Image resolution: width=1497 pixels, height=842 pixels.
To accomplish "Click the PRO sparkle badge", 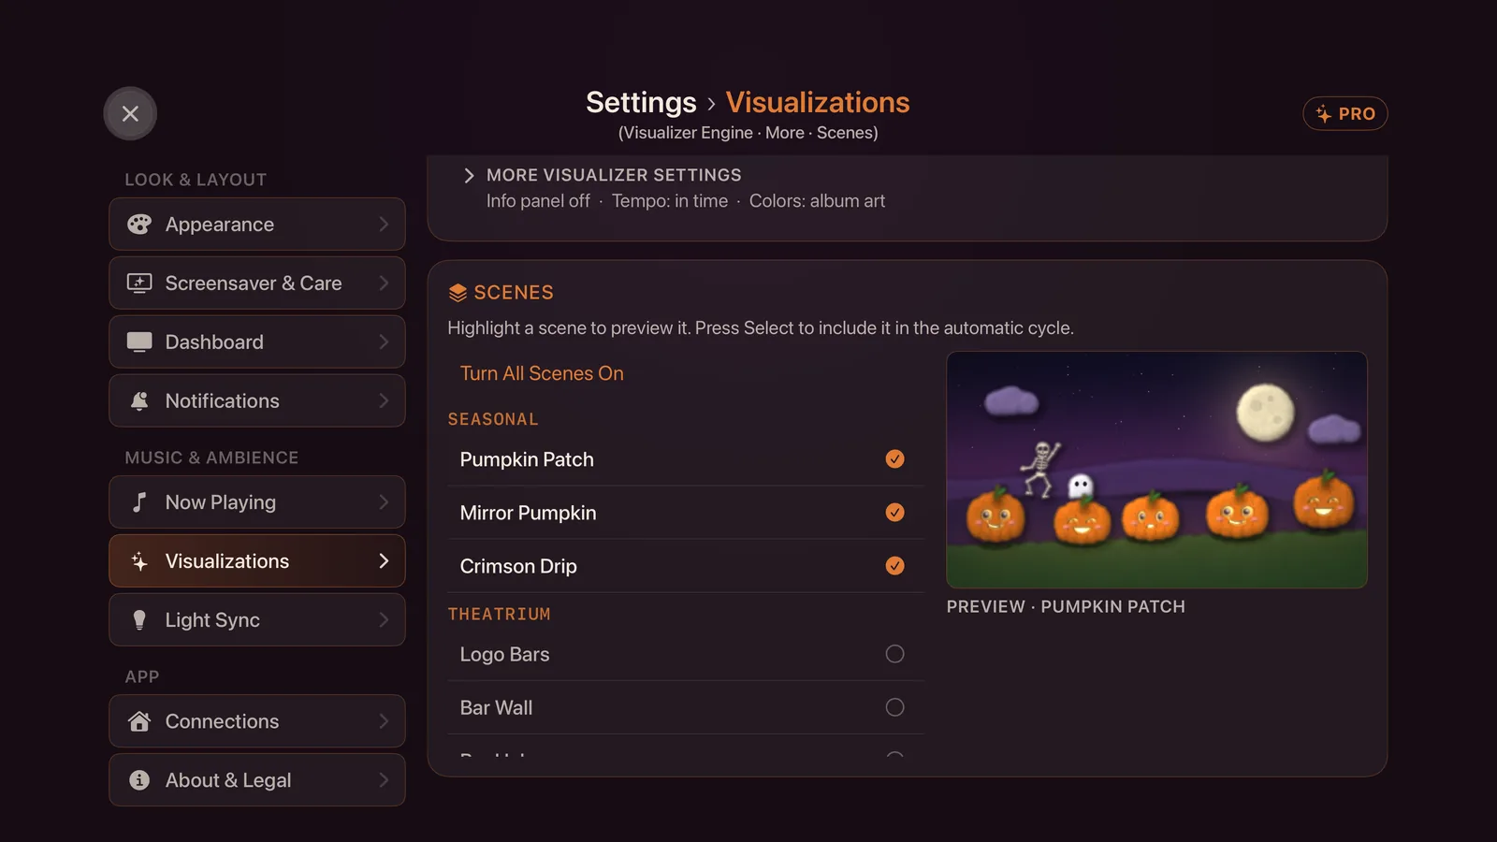I will (x=1344, y=114).
